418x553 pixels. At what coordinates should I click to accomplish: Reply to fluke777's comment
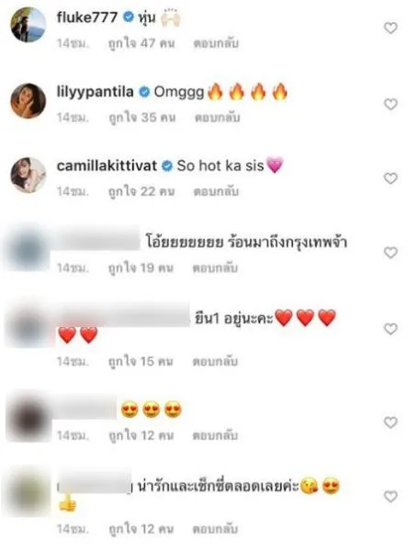[216, 43]
